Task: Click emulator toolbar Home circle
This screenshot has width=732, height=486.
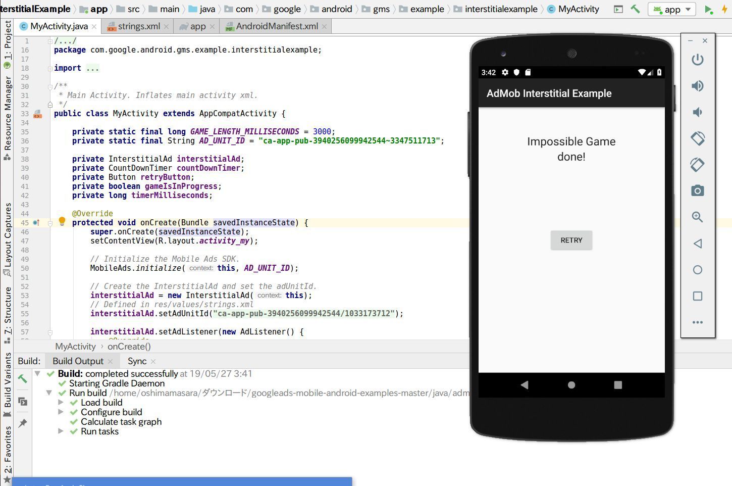Action: pos(697,270)
